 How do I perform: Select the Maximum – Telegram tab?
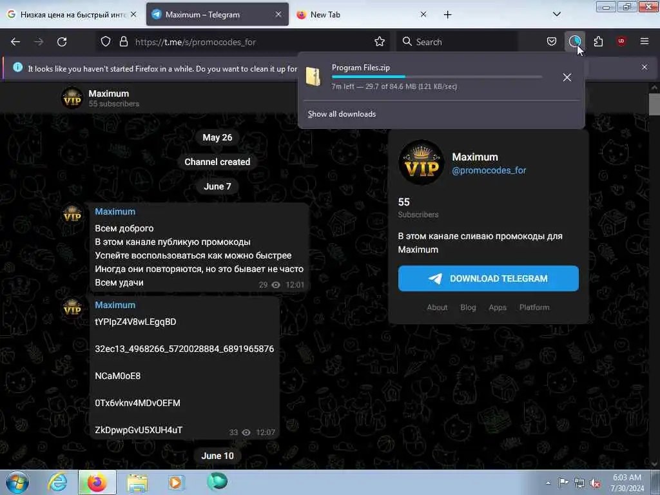click(217, 14)
